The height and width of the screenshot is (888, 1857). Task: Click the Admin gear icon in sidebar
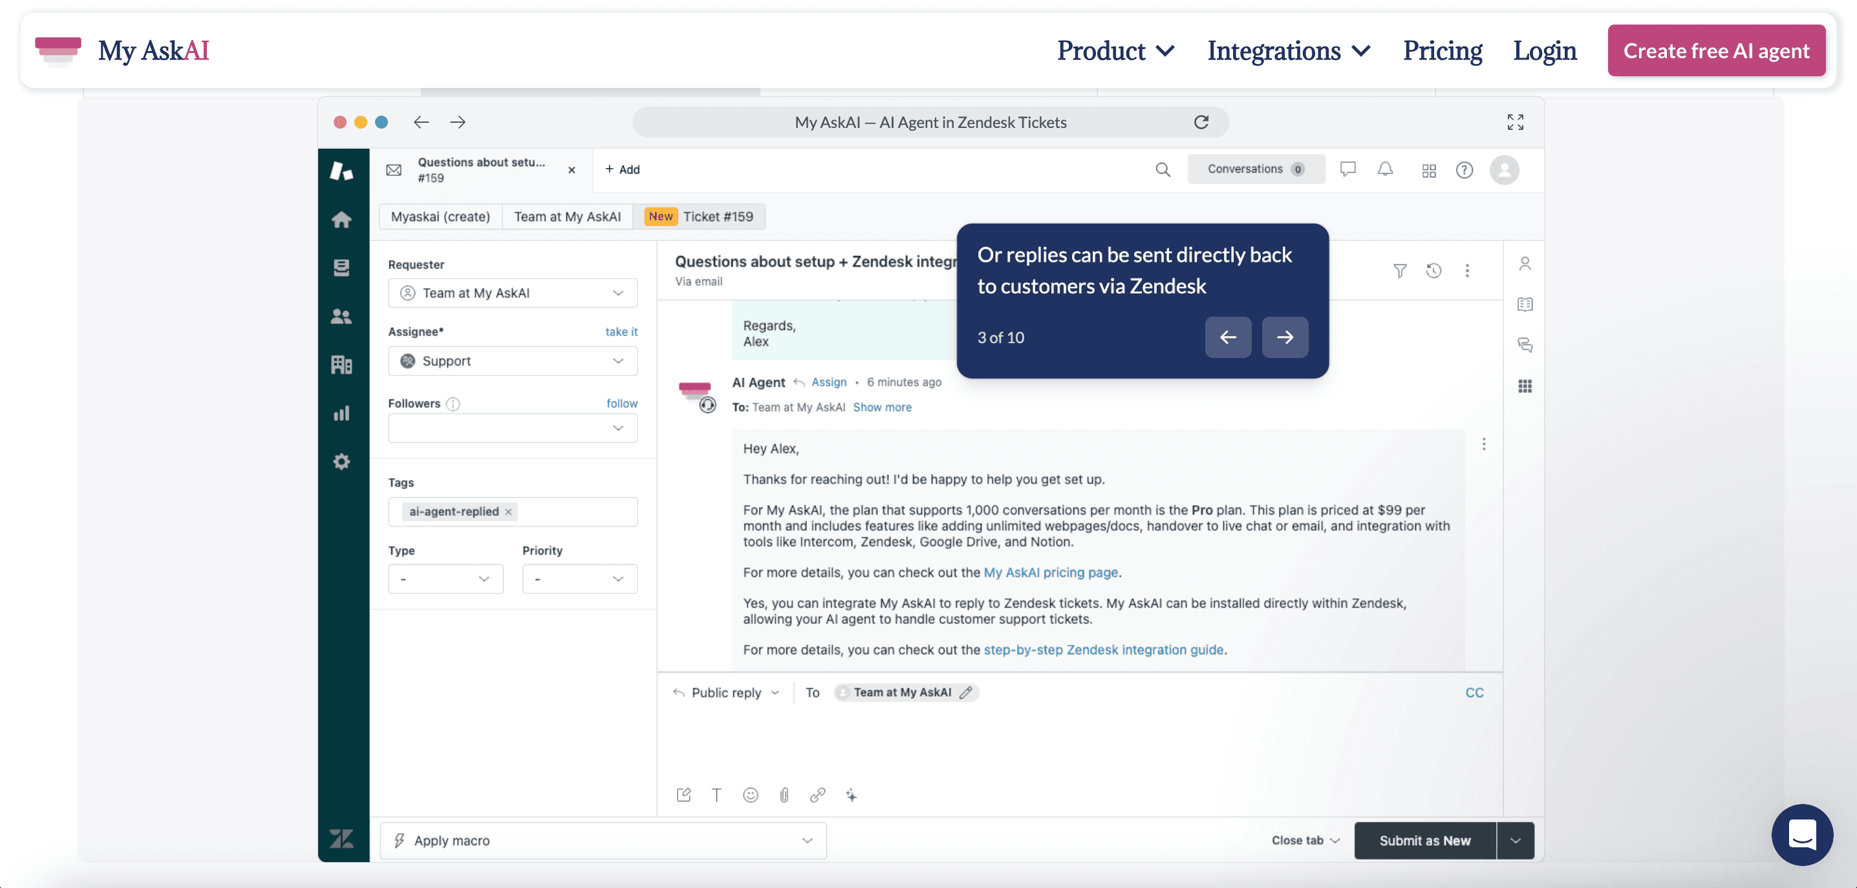341,461
